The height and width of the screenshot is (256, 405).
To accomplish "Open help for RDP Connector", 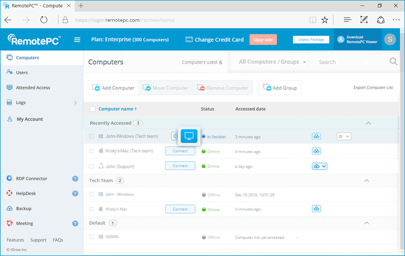I will coord(75,178).
